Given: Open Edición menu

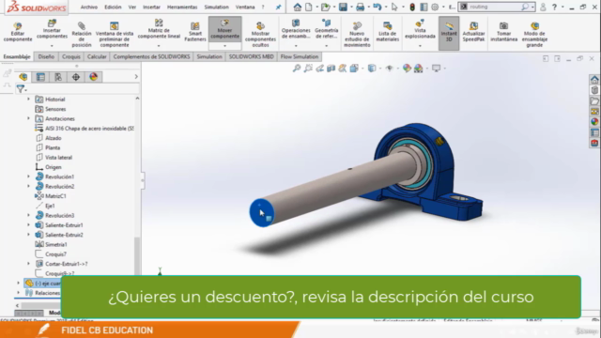Looking at the screenshot, I should pyautogui.click(x=113, y=7).
